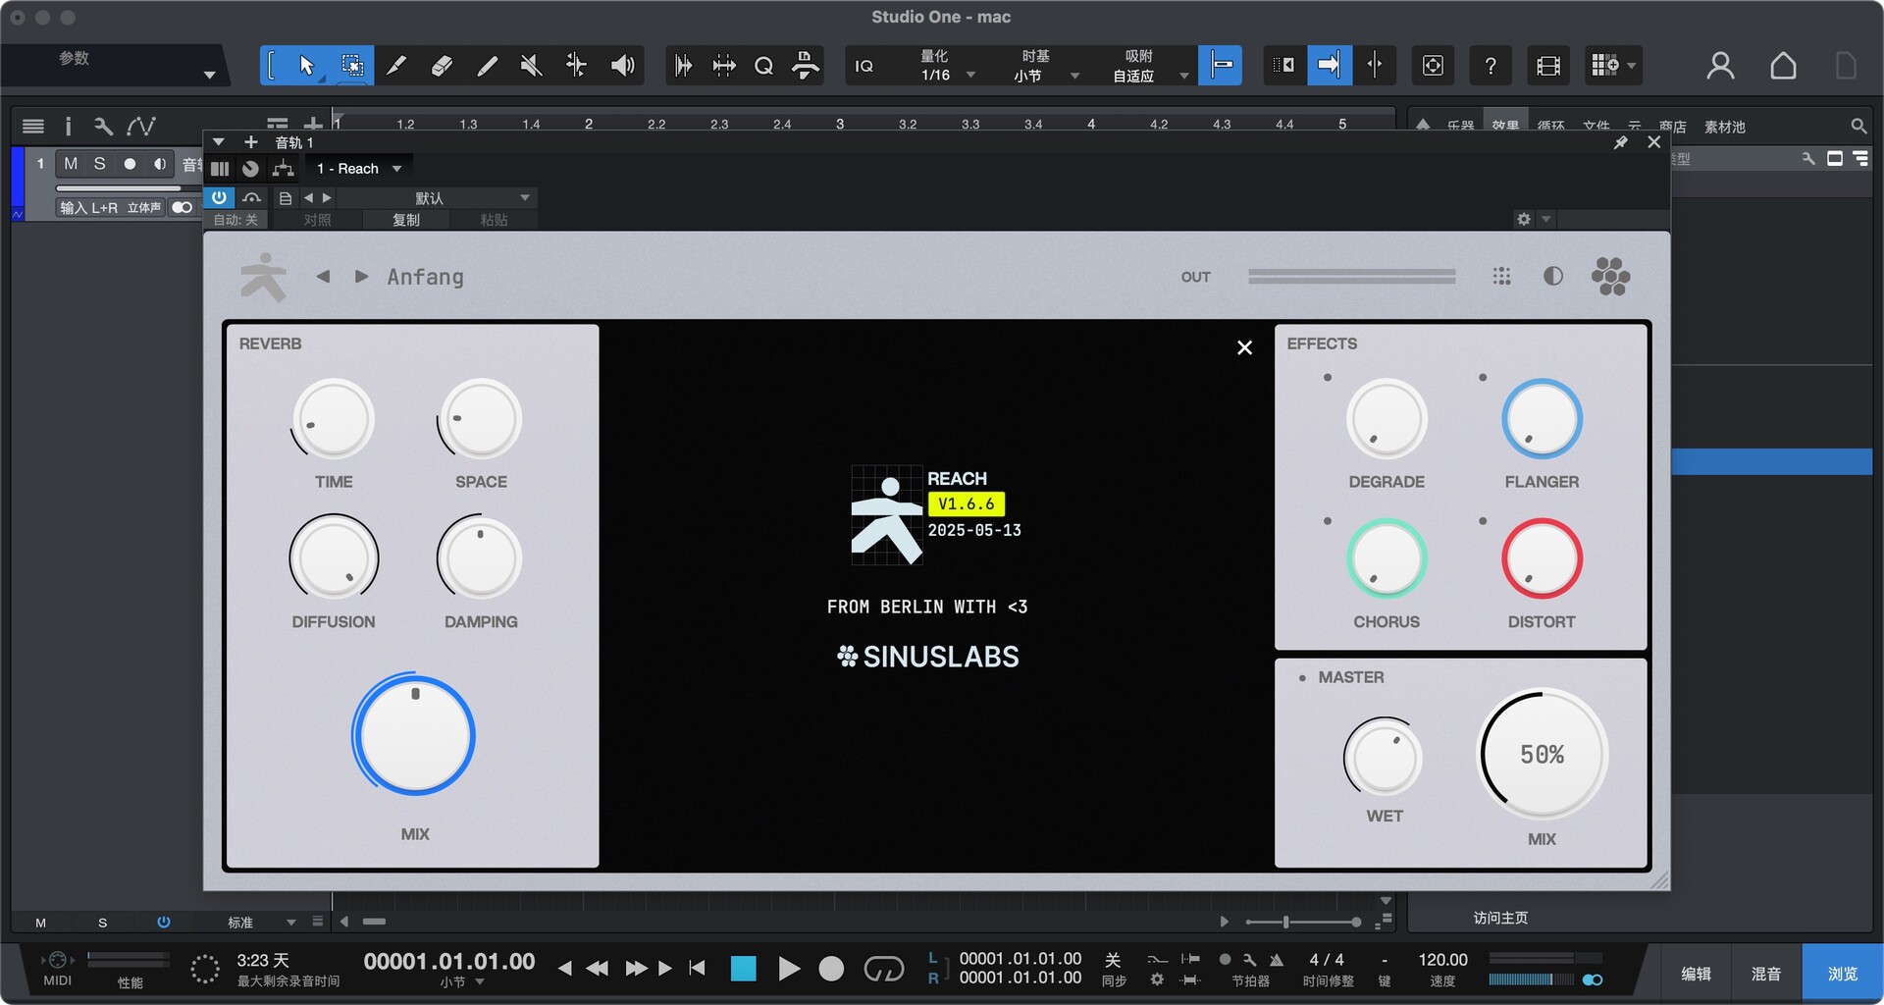Open plugin window gear settings
The height and width of the screenshot is (1005, 1884).
1524,219
